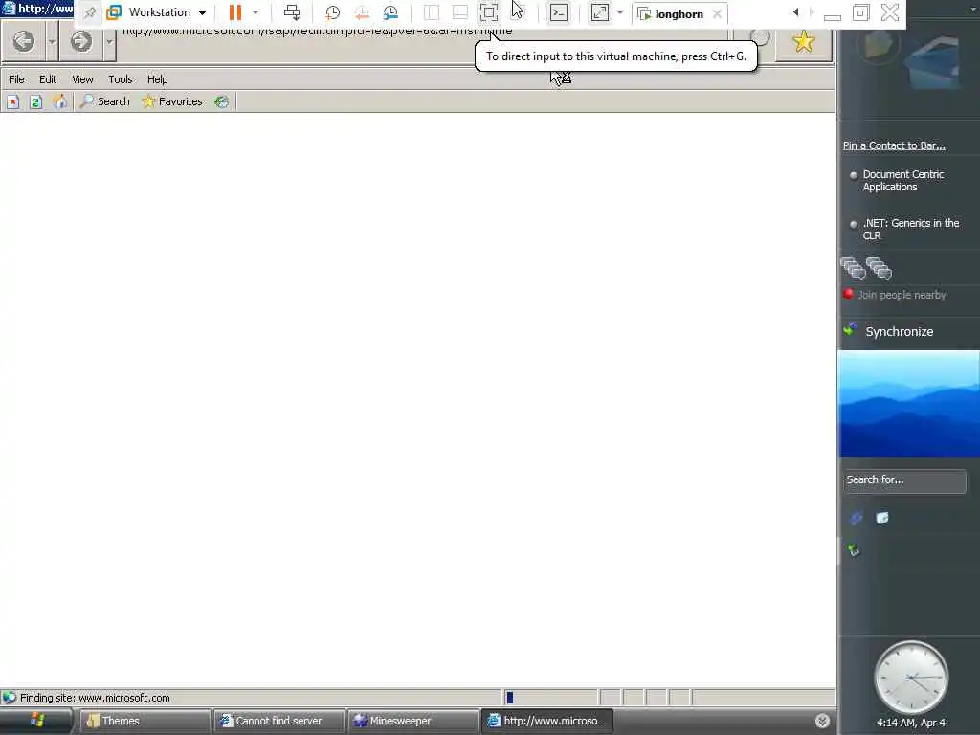
Task: Open the Help menu
Action: (x=158, y=79)
